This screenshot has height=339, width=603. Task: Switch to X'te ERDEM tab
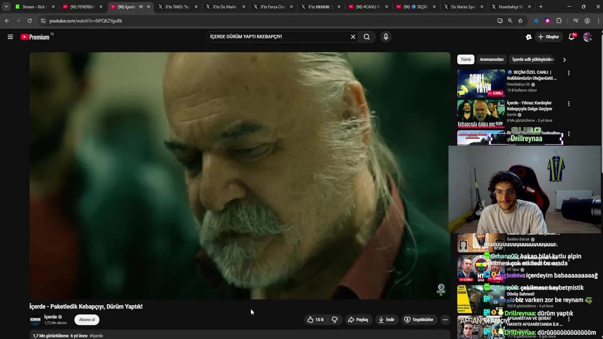320,7
